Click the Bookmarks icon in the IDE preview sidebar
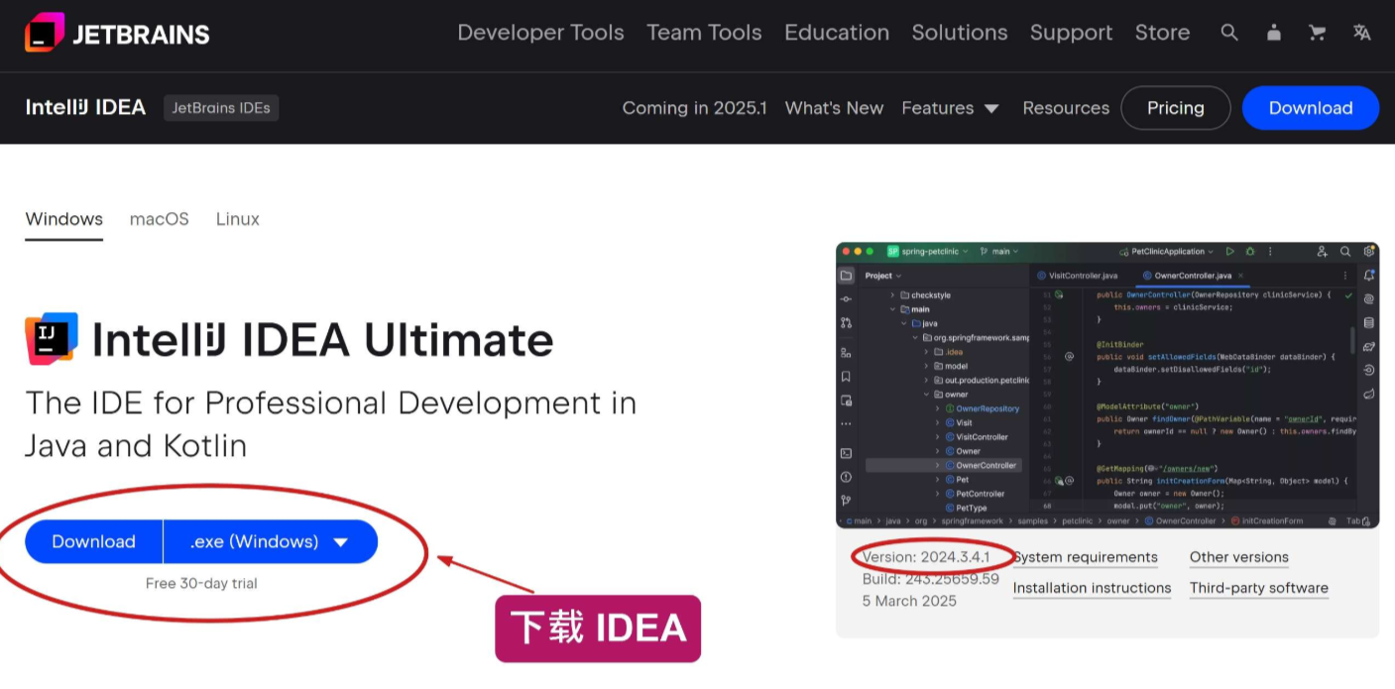This screenshot has height=689, width=1395. 846,377
